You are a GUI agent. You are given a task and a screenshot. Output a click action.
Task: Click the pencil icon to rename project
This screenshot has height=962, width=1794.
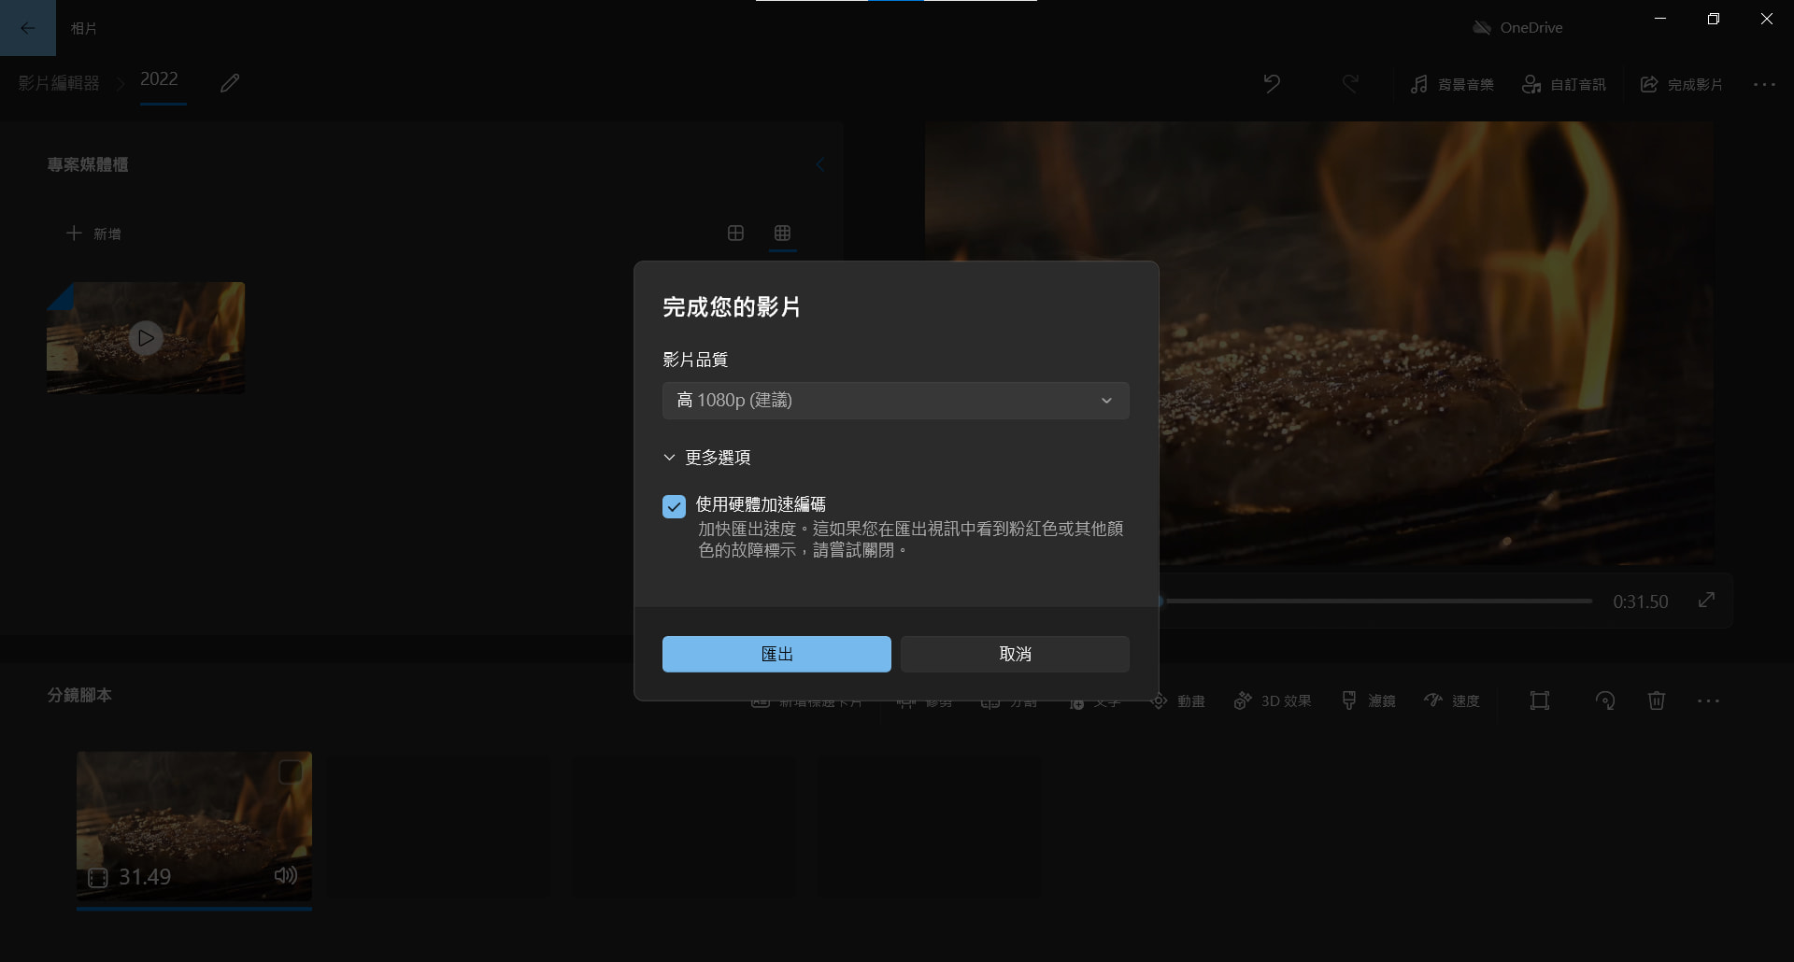click(230, 83)
